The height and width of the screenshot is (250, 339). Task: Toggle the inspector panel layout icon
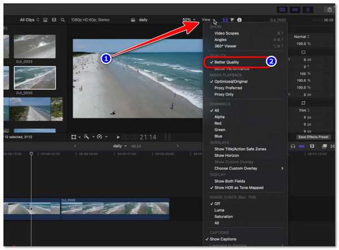(x=308, y=10)
